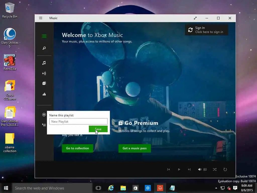Image resolution: width=257 pixels, height=193 pixels.
Task: Select the Crack CCleaner desktop icon
Action: point(10,90)
